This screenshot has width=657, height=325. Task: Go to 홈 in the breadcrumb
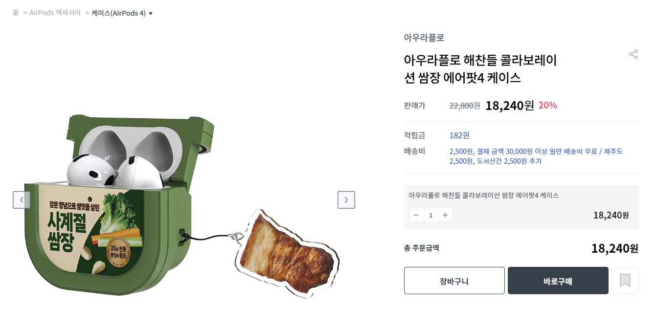pos(16,13)
